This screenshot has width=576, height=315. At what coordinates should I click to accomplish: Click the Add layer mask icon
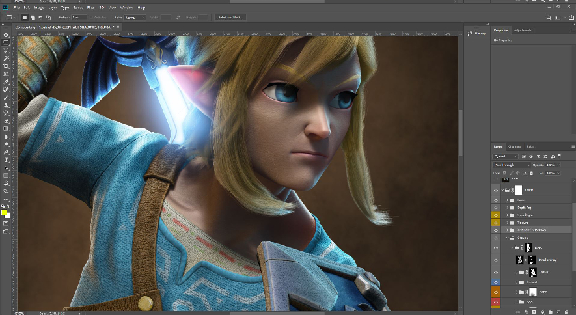(x=534, y=312)
